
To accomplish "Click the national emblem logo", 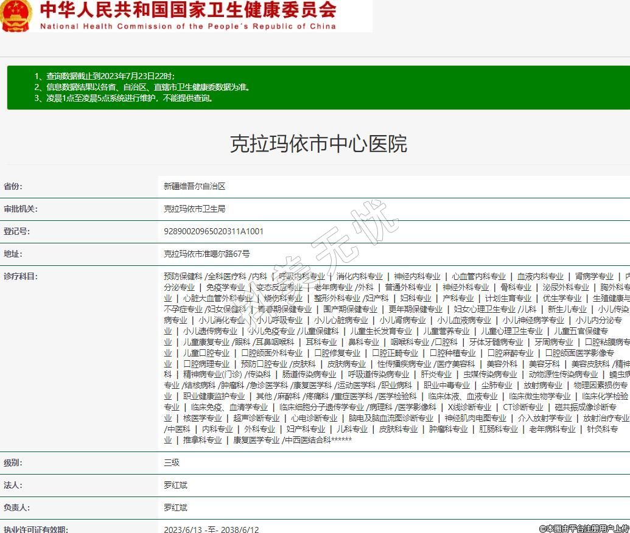I will (x=16, y=16).
